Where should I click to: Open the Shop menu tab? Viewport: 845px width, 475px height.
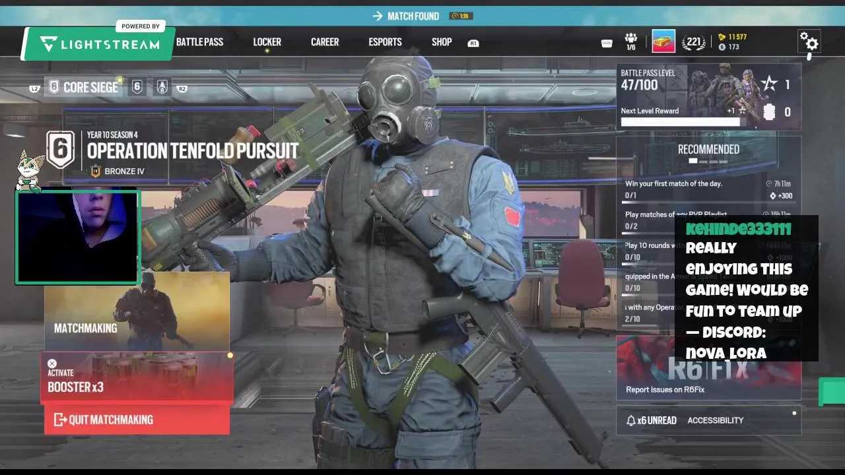coord(442,42)
